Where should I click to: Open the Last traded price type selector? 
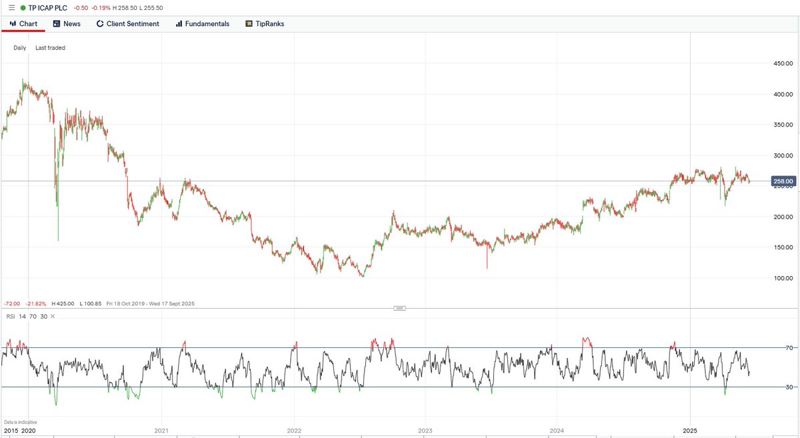[51, 48]
